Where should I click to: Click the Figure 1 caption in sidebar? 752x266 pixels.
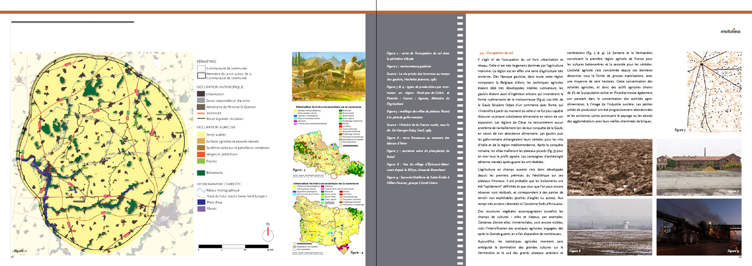[x=418, y=56]
